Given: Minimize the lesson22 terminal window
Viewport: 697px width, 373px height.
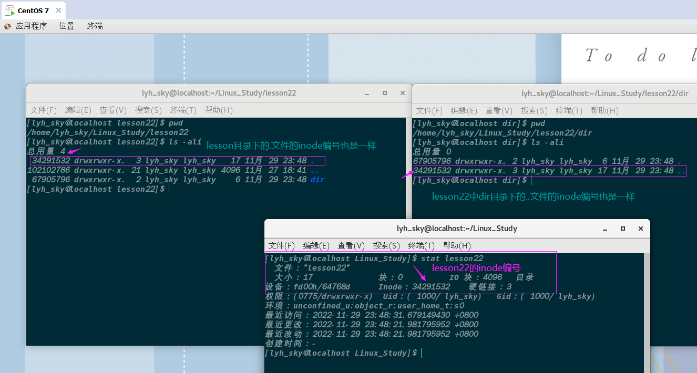Looking at the screenshot, I should tap(367, 93).
